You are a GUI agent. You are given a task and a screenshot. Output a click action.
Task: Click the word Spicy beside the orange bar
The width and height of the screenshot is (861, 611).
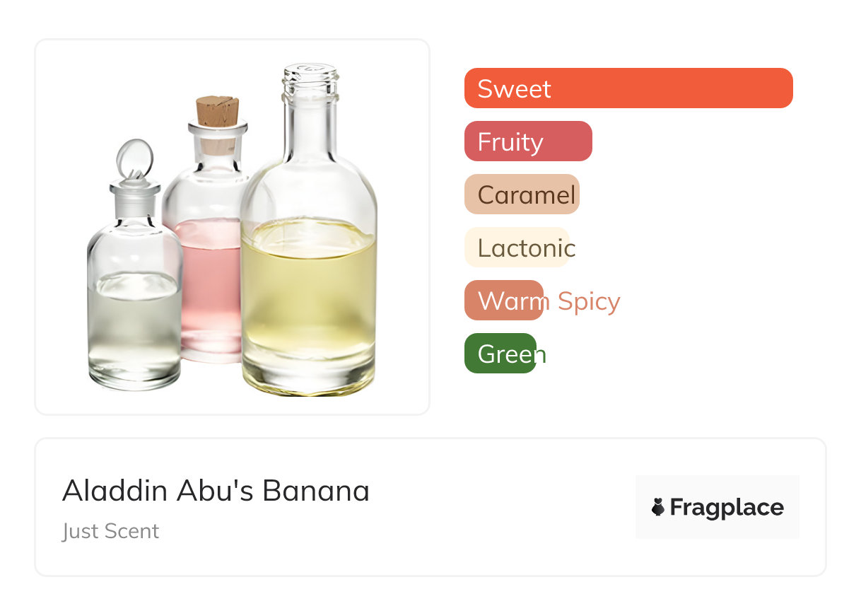[x=588, y=301]
